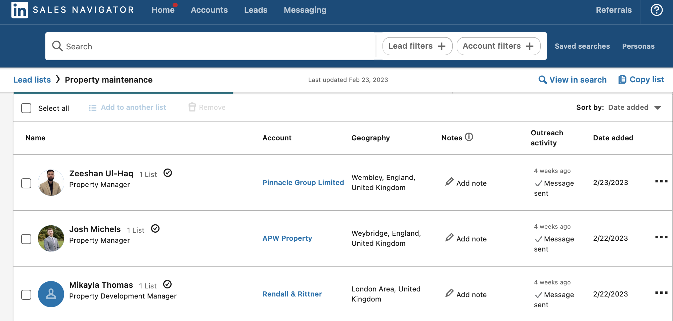673x321 pixels.
Task: Open Messaging
Action: coord(305,10)
